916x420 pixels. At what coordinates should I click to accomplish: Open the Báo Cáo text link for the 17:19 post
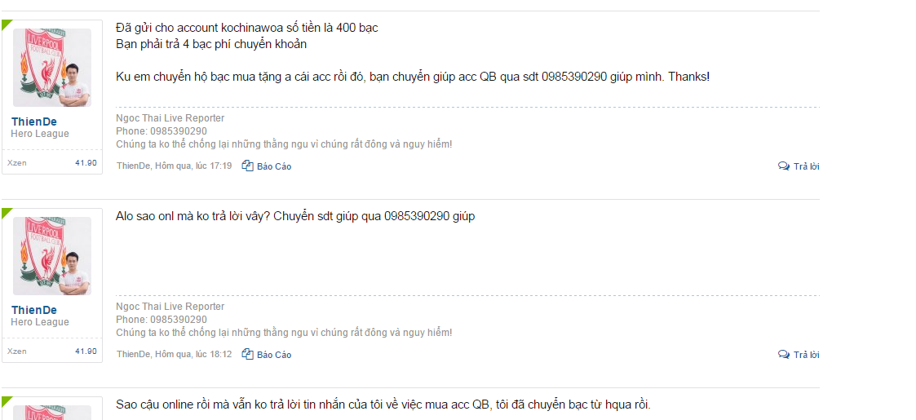[x=274, y=166]
